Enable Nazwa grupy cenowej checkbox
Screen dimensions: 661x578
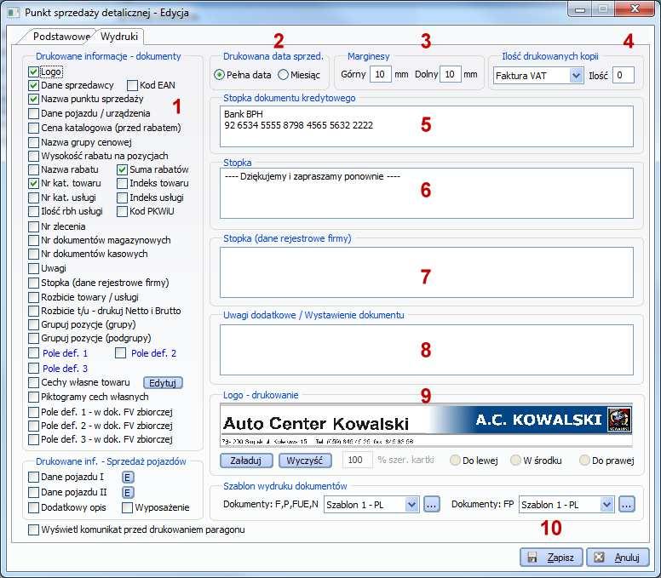[x=34, y=142]
